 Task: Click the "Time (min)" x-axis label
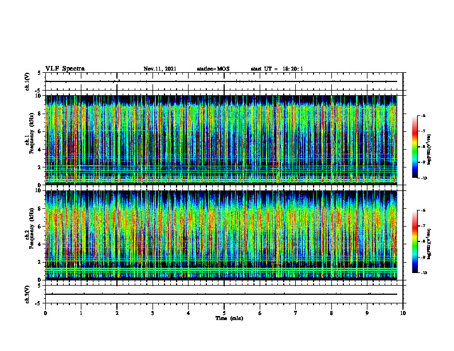tap(229, 318)
